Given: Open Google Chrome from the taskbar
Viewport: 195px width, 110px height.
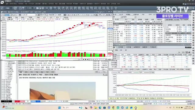Looking at the screenshot, I should pos(113,108).
